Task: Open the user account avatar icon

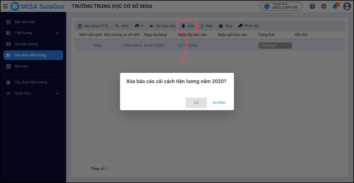Action: coord(347,6)
